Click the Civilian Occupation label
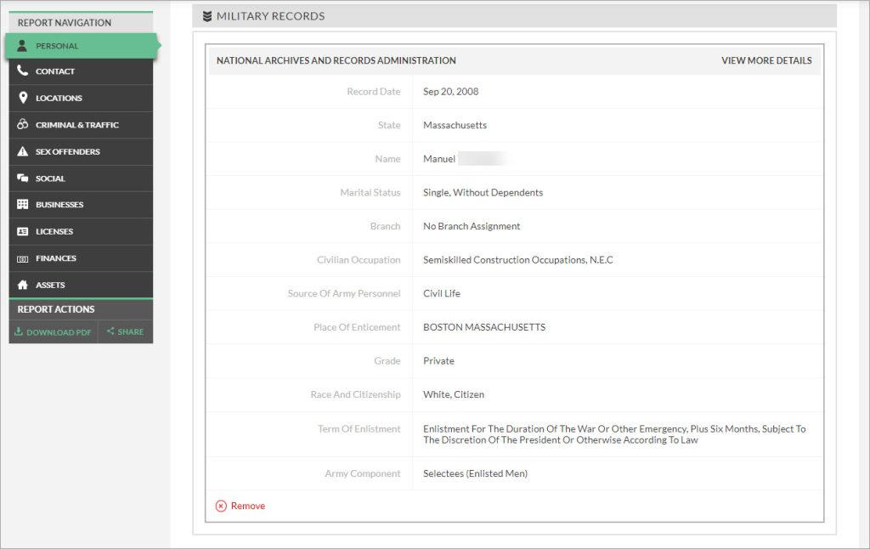The image size is (870, 549). [359, 260]
